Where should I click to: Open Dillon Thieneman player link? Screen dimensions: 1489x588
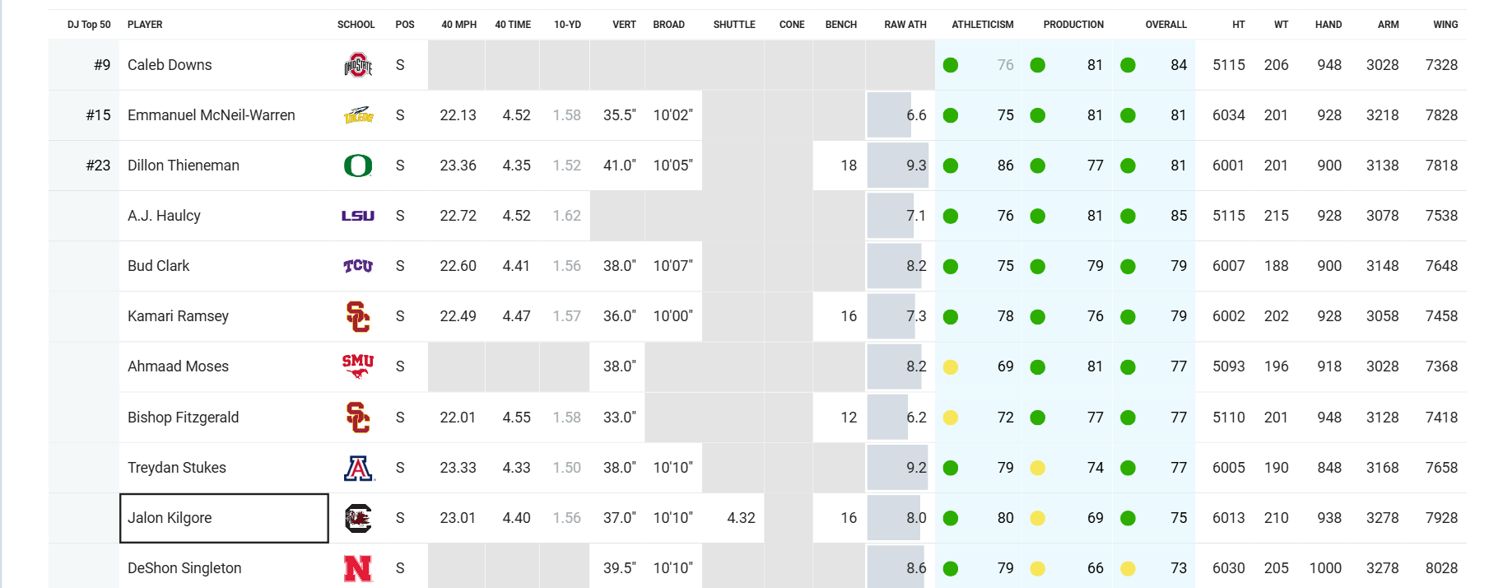(184, 166)
